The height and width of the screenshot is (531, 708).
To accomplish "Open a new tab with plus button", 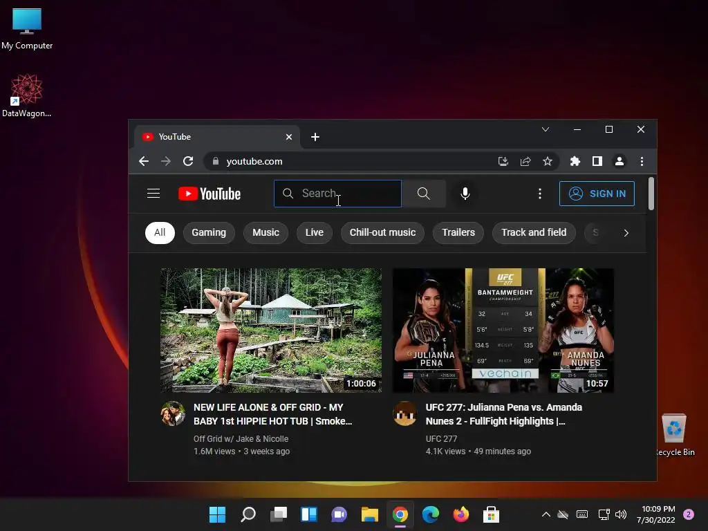I will (315, 137).
